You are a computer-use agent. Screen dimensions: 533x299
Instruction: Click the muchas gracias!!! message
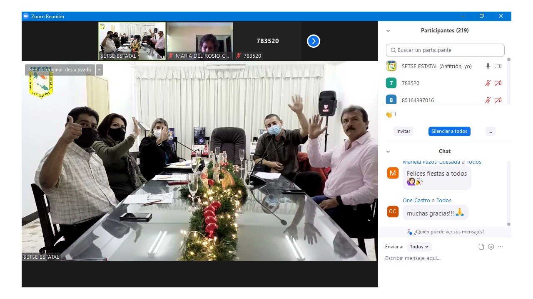(x=435, y=213)
